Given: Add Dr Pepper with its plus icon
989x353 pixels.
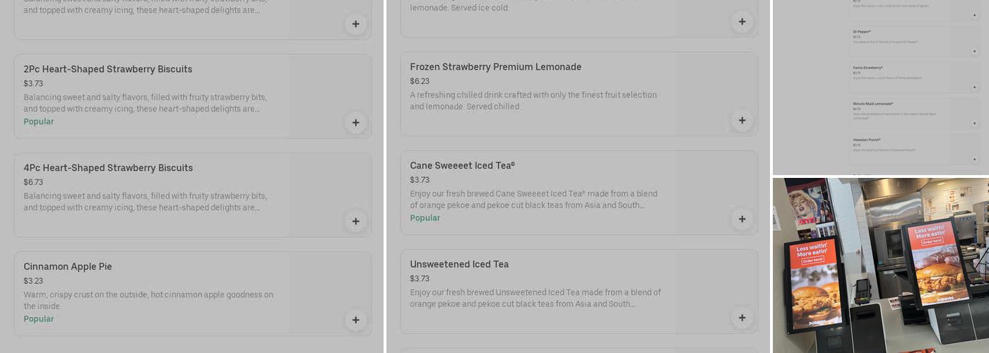Looking at the screenshot, I should (x=974, y=52).
